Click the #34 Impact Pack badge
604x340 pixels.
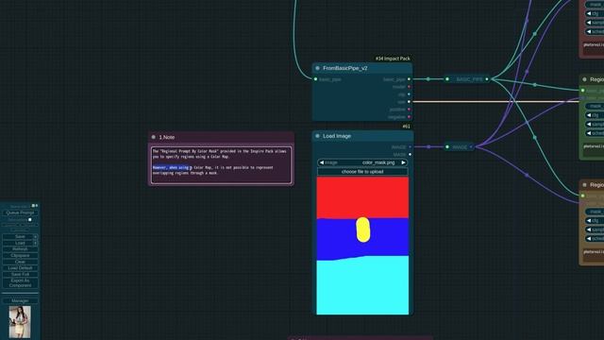tap(393, 59)
